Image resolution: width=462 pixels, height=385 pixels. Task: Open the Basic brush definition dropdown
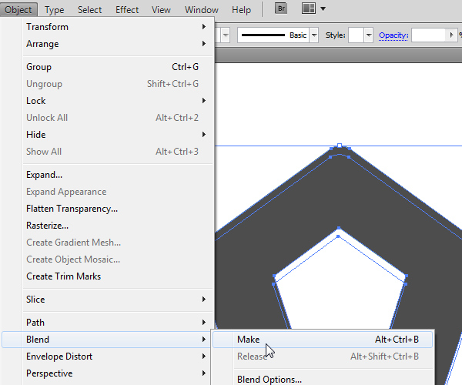point(314,35)
